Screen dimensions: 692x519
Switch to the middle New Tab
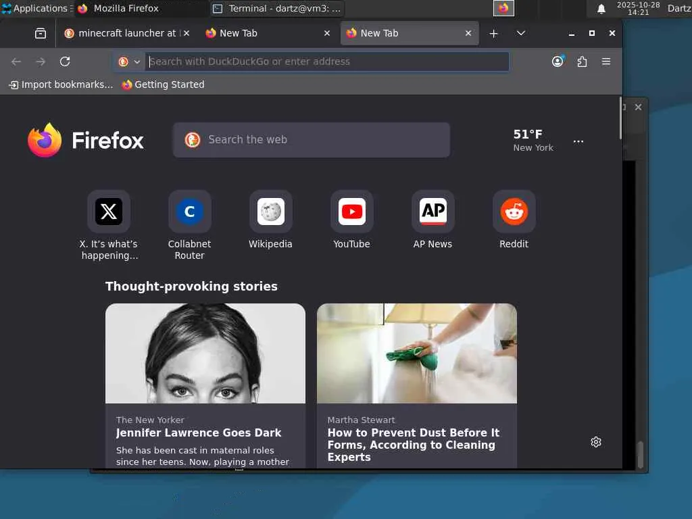[267, 33]
